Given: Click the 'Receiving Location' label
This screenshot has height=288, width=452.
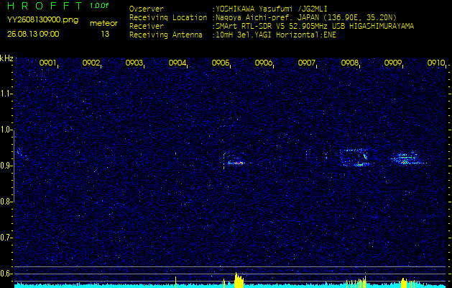Looking at the screenshot, I should click(168, 17).
